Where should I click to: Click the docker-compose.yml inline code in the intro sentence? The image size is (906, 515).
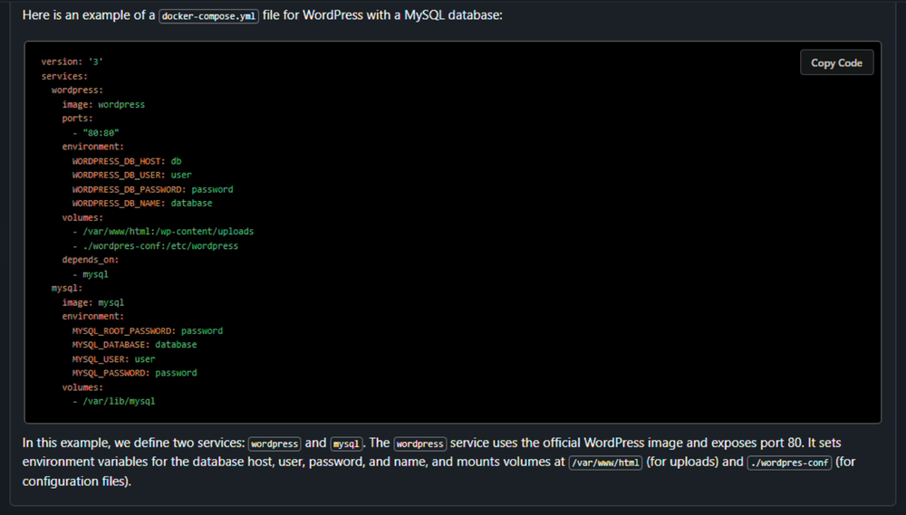click(x=208, y=16)
